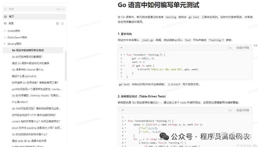Fold line 1 of TestAdd code
The width and height of the screenshot is (258, 147).
point(124,55)
